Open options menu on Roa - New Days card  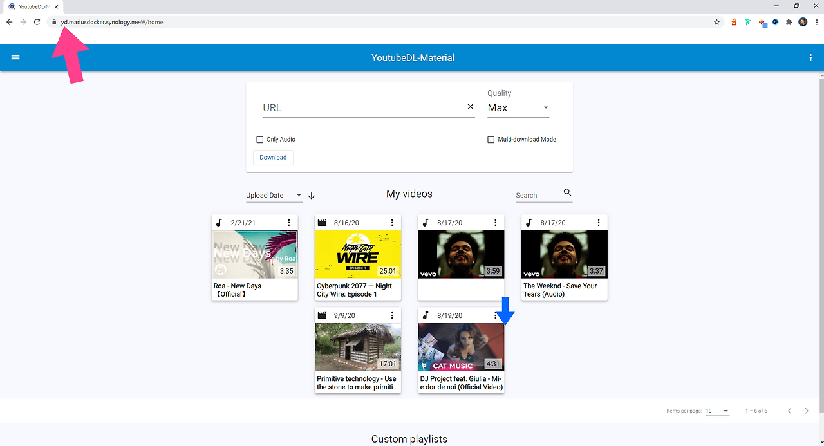288,223
